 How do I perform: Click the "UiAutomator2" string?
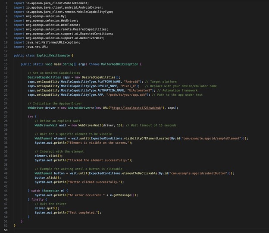pos(140,91)
